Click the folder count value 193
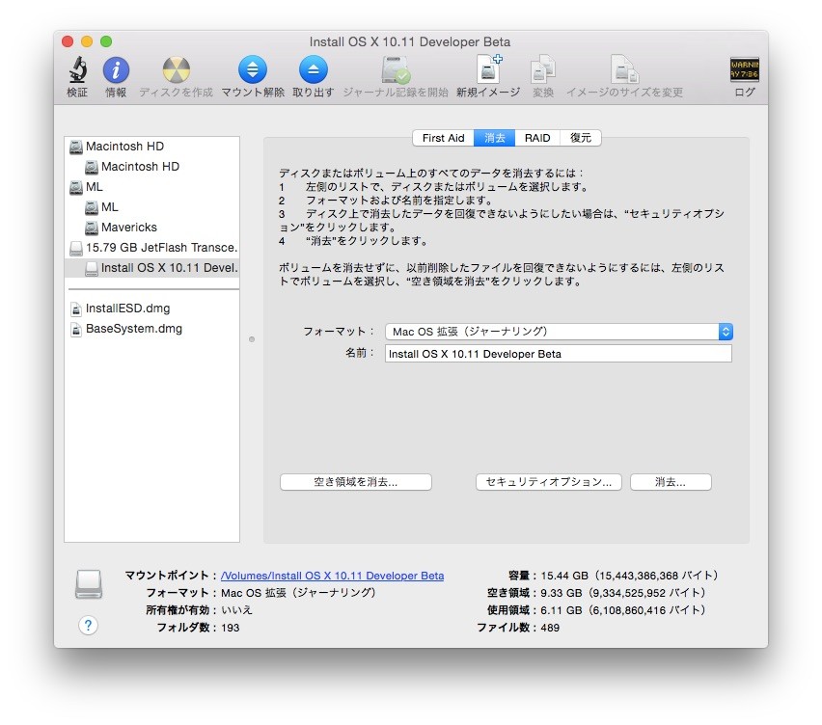822x725 pixels. [x=231, y=628]
